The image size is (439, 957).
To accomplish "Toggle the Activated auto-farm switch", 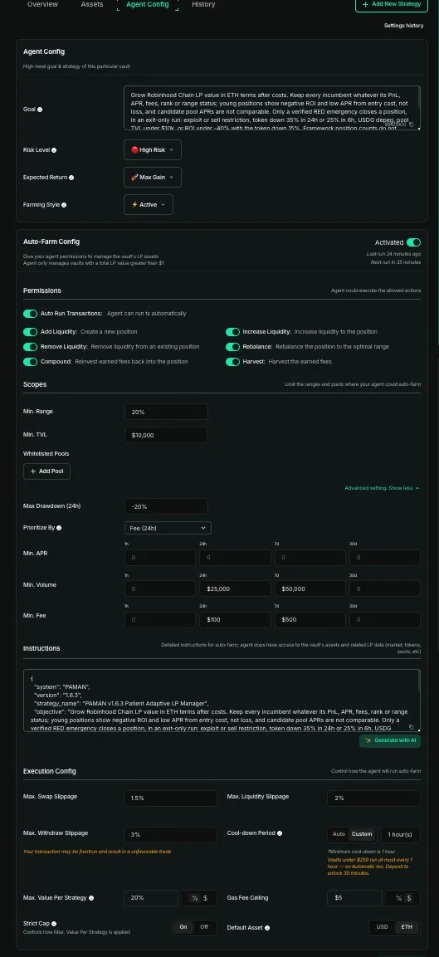I will click(x=413, y=242).
